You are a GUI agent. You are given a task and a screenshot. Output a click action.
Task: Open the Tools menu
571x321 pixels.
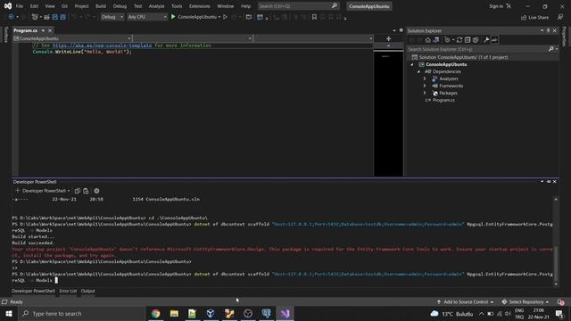(x=177, y=6)
